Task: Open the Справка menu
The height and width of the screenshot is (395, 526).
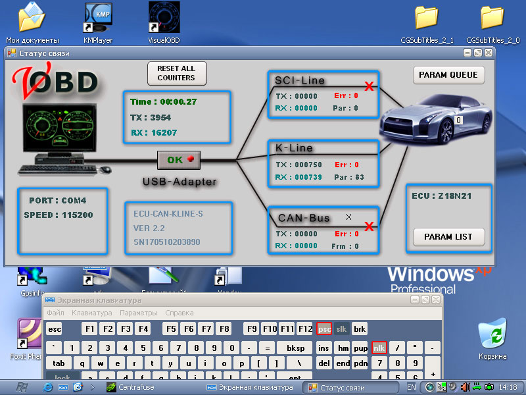Action: tap(179, 313)
